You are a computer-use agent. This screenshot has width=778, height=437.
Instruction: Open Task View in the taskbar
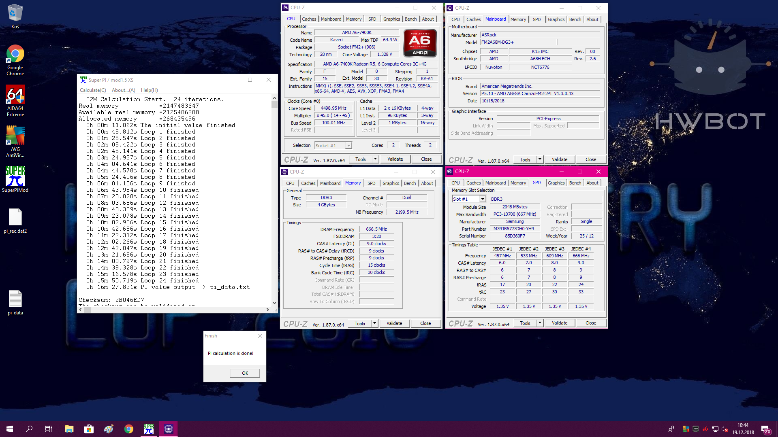(49, 429)
